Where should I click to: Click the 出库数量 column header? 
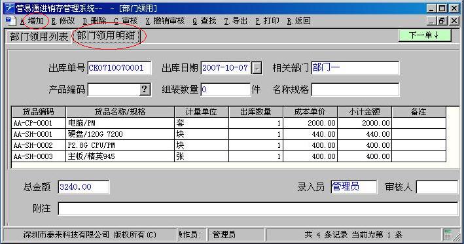pyautogui.click(x=256, y=112)
